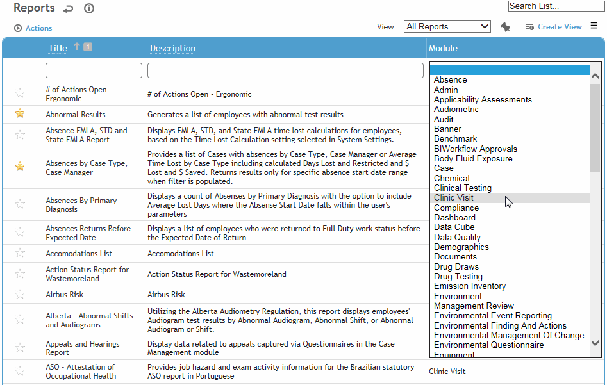The height and width of the screenshot is (385, 607).
Task: Choose Chemical module option
Action: click(510, 178)
